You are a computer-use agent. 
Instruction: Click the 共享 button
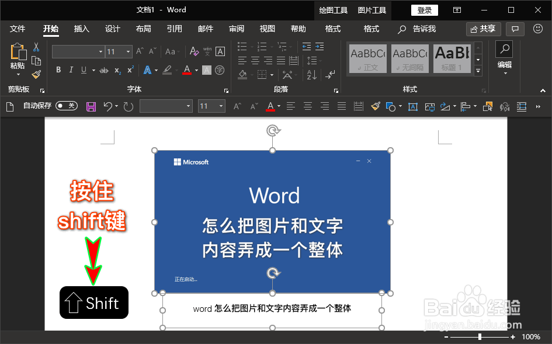(483, 29)
